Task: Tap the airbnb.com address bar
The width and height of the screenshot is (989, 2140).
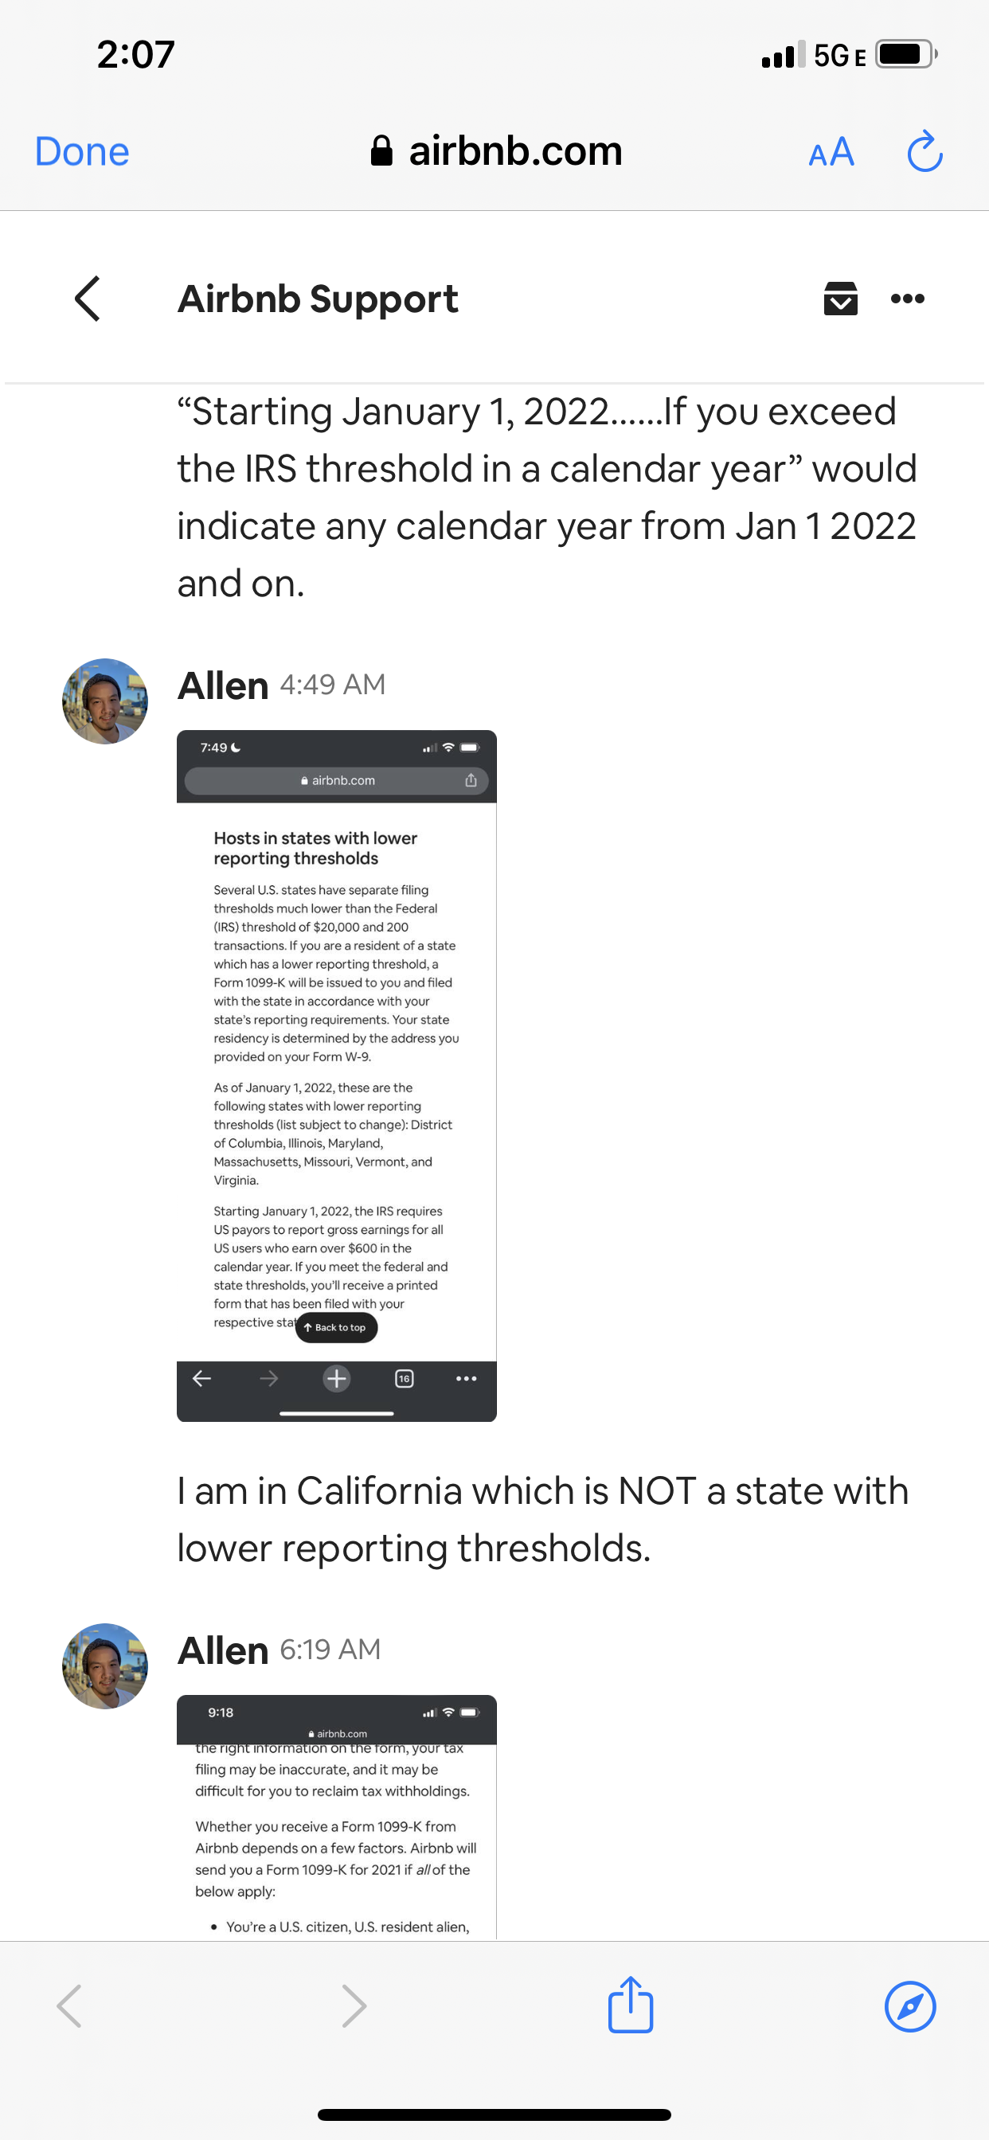Action: 497,152
